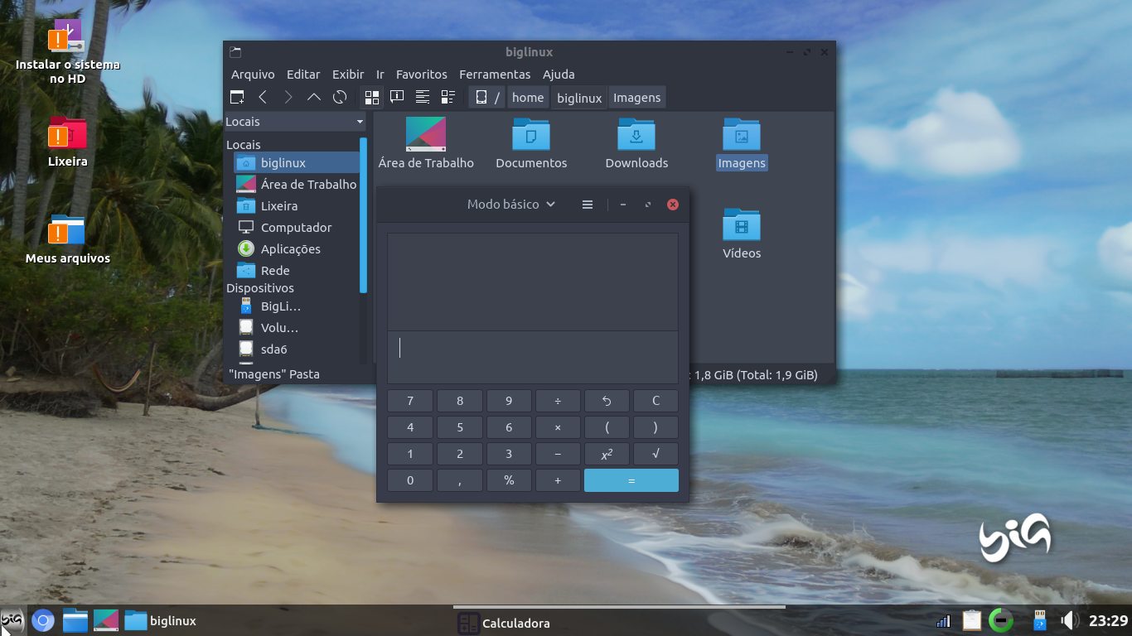Click the clipboard icon in system tray
The image size is (1132, 636).
click(972, 620)
